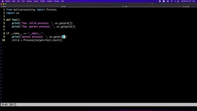Open the Profiles menu
The height and width of the screenshot is (111, 197).
tap(42, 1)
